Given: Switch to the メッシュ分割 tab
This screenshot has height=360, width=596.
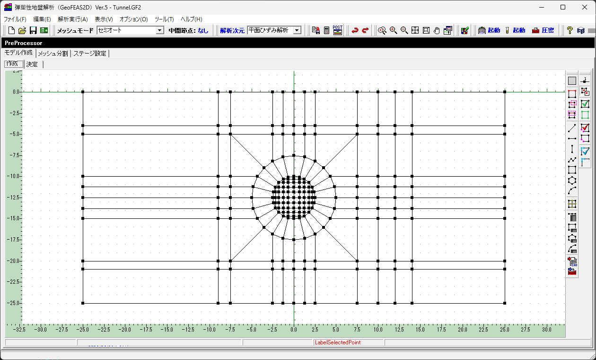Looking at the screenshot, I should click(x=53, y=54).
